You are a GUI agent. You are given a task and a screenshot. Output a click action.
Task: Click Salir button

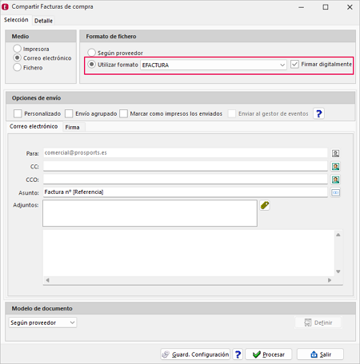click(x=320, y=354)
